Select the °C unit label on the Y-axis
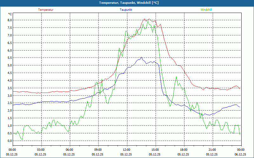The height and width of the screenshot is (158, 254). [10, 14]
